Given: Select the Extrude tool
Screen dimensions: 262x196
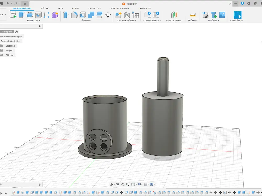Looking at the screenshot, I should click(21, 15).
